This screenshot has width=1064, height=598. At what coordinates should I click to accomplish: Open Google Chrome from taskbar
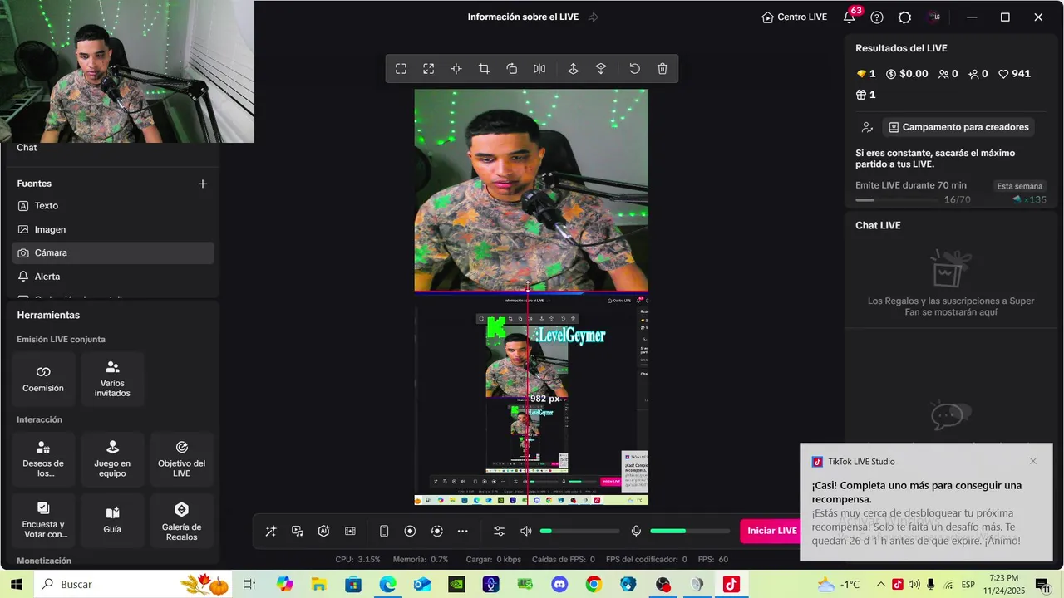(594, 585)
